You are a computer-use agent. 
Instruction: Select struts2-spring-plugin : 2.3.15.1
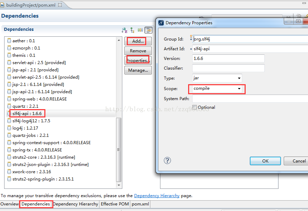coord(43,179)
